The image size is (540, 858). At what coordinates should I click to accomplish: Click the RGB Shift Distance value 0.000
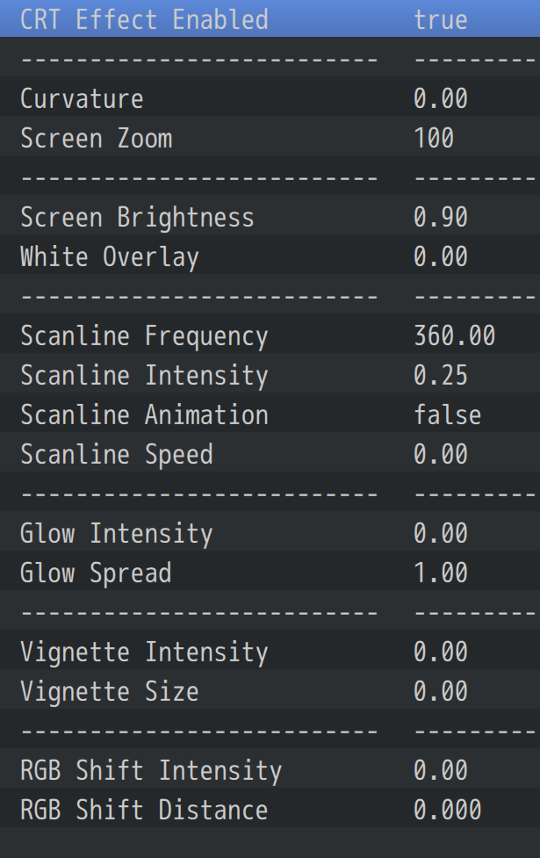tap(447, 810)
